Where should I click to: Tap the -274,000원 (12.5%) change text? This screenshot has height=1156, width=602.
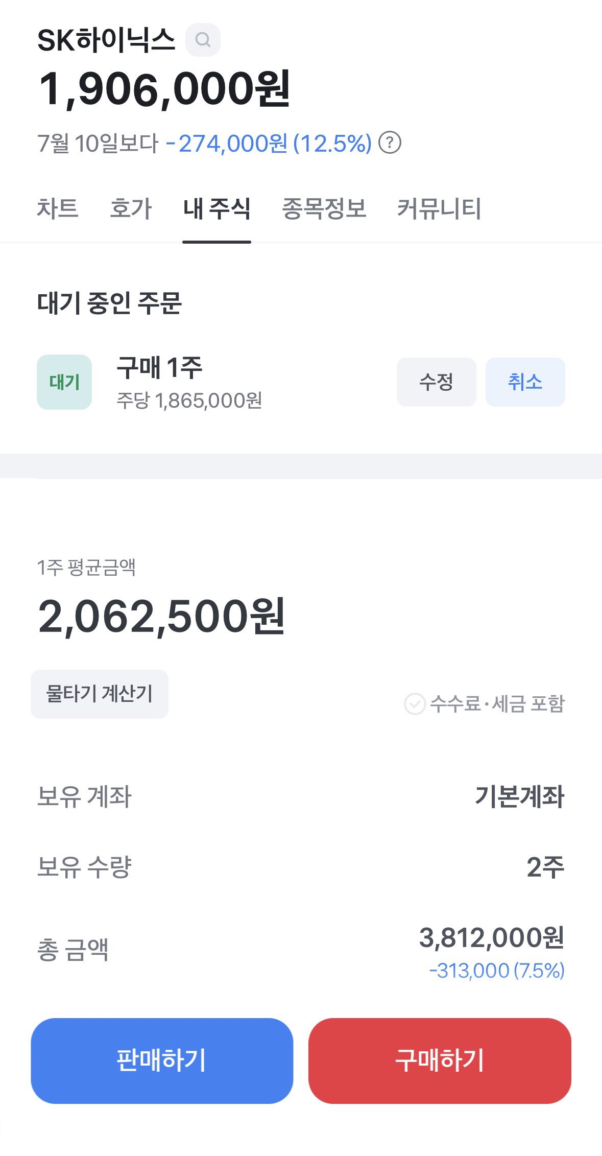[269, 143]
